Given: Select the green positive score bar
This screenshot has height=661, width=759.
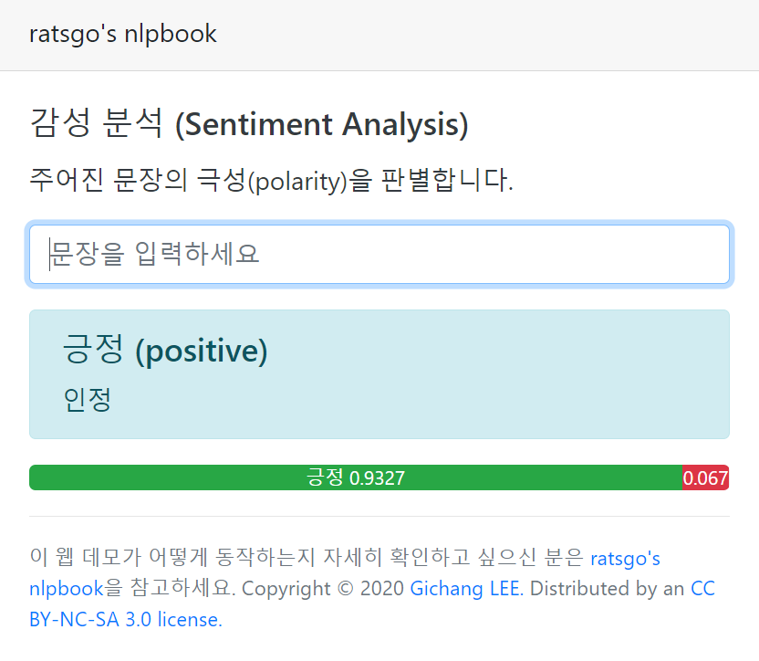Looking at the screenshot, I should click(x=356, y=477).
